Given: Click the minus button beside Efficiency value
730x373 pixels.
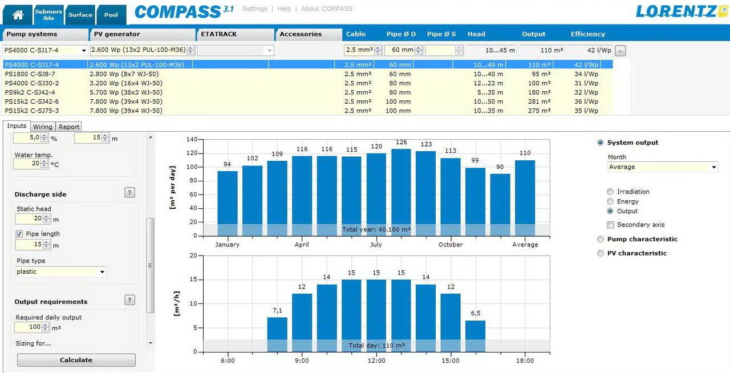Looking at the screenshot, I should tap(620, 51).
